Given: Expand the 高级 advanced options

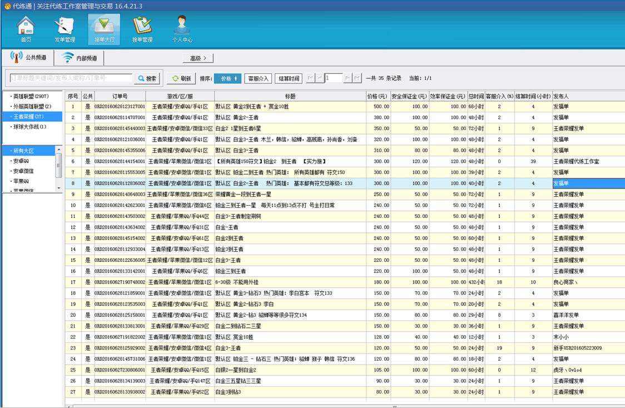Looking at the screenshot, I should coord(198,58).
